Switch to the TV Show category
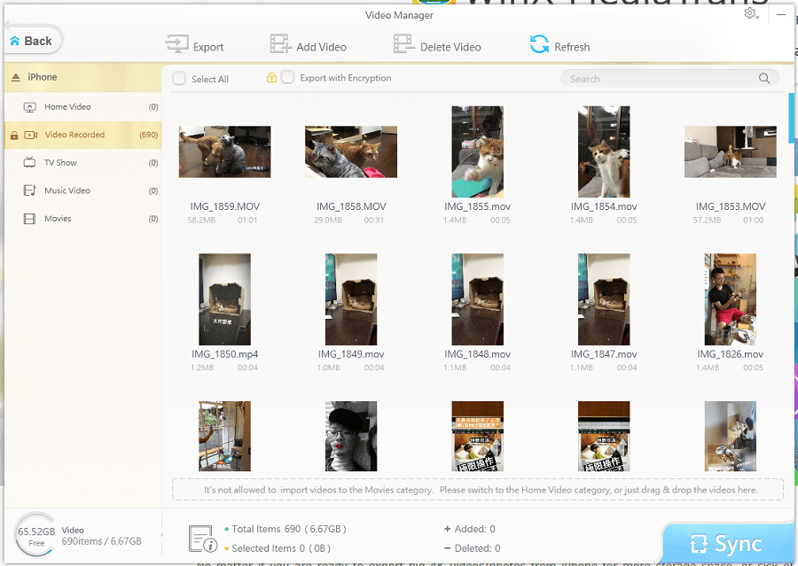 60,163
